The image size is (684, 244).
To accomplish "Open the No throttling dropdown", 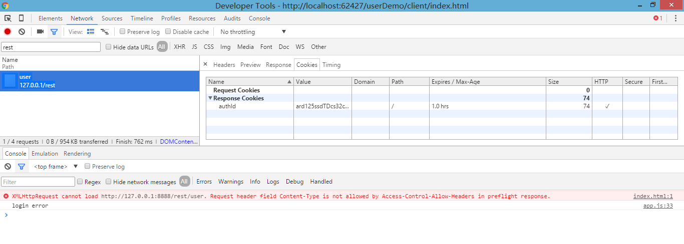I will pyautogui.click(x=253, y=32).
